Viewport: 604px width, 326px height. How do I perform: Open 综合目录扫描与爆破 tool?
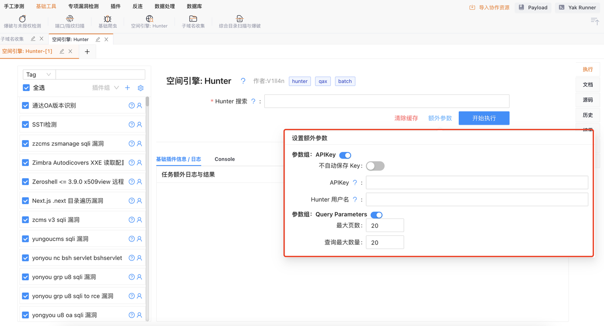239,19
